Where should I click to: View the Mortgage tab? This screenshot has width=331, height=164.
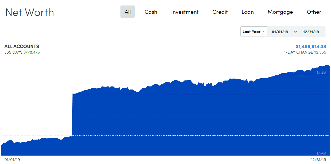[280, 12]
